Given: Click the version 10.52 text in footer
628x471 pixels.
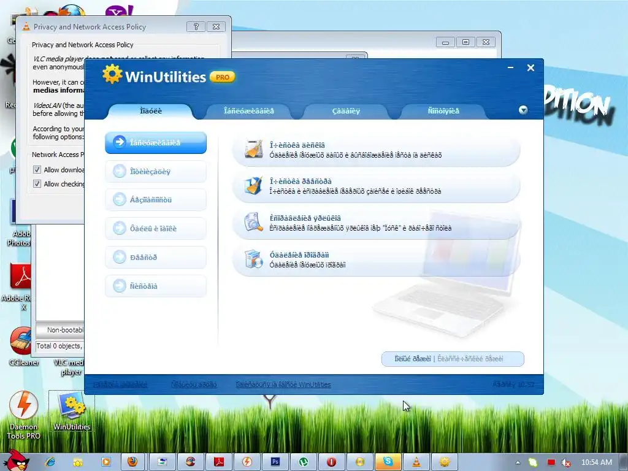Looking at the screenshot, I should coord(513,385).
